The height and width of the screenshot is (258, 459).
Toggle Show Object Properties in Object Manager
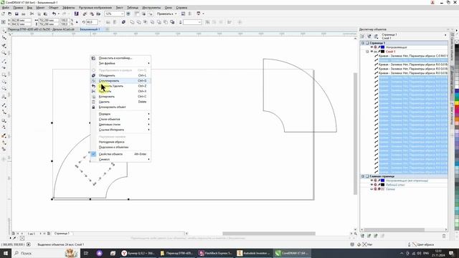click(x=363, y=37)
